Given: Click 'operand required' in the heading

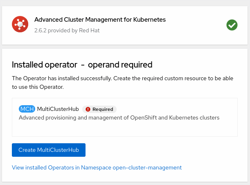Looking at the screenshot, I should [x=120, y=65].
